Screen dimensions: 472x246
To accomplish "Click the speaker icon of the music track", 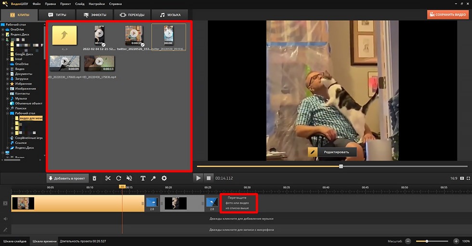I will (5, 219).
